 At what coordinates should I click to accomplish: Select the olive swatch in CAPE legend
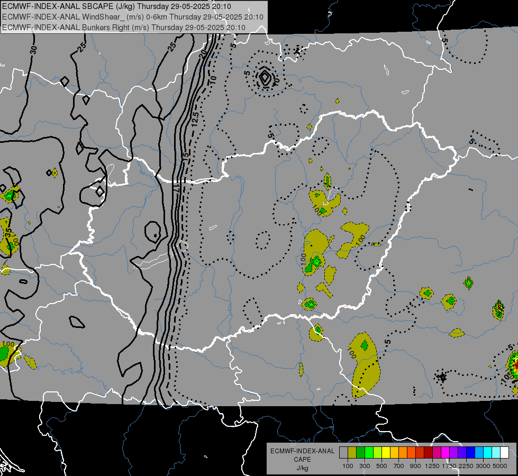tap(352, 453)
